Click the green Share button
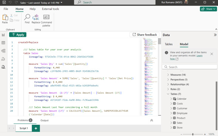The width and height of the screenshot is (218, 136). coord(208,9)
